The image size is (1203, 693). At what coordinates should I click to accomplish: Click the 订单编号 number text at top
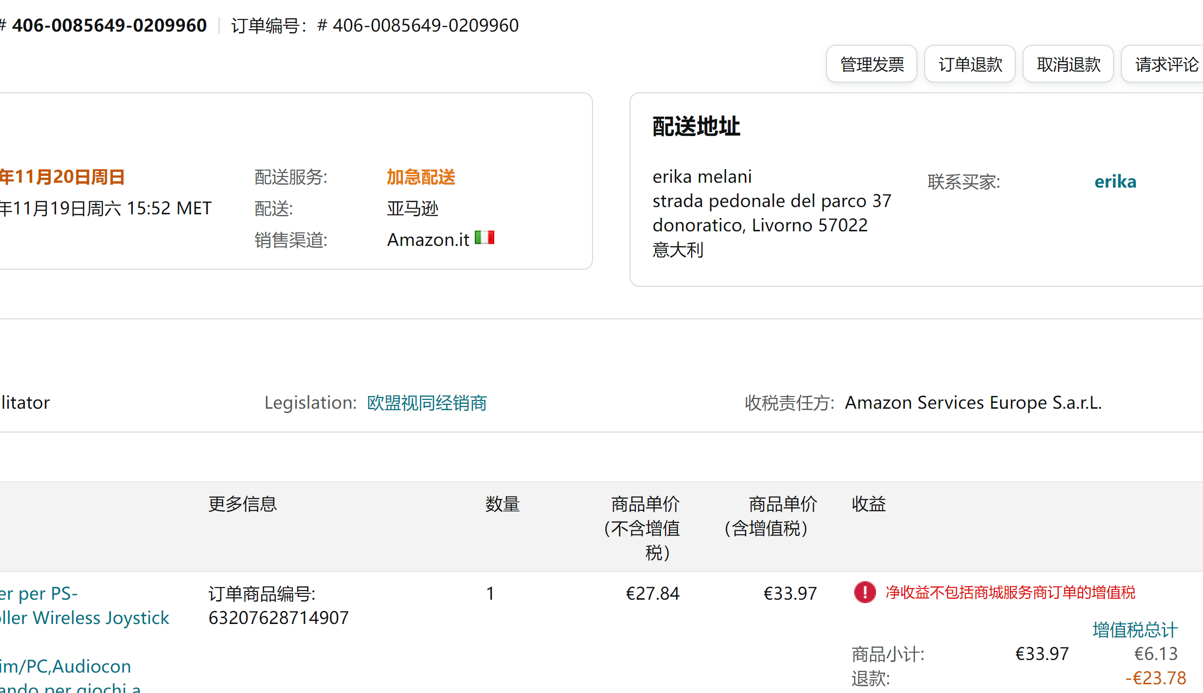425,25
